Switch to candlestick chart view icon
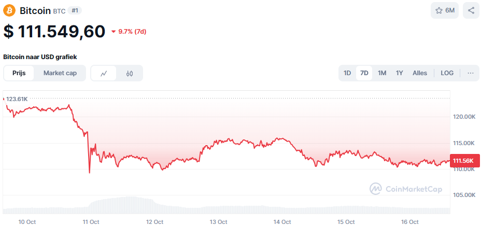The width and height of the screenshot is (481, 226). pos(130,73)
